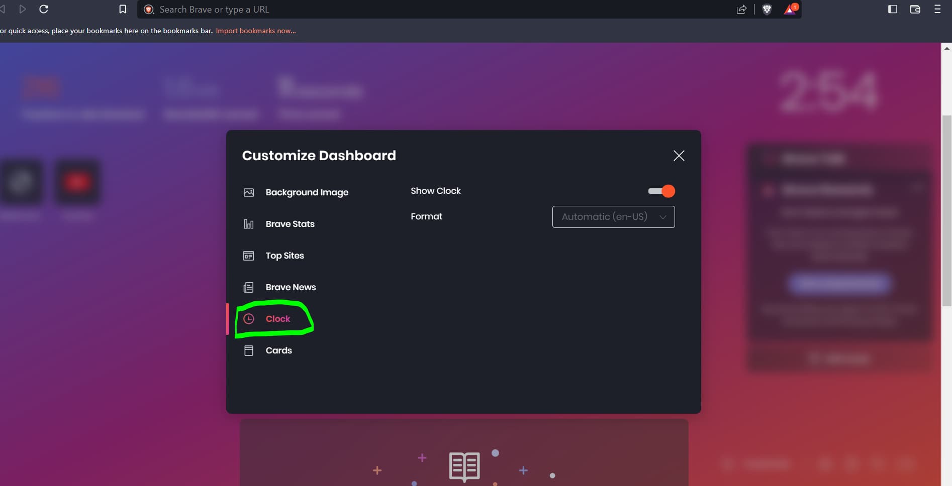Open the browser hamburger menu
Image resolution: width=952 pixels, height=486 pixels.
[937, 9]
